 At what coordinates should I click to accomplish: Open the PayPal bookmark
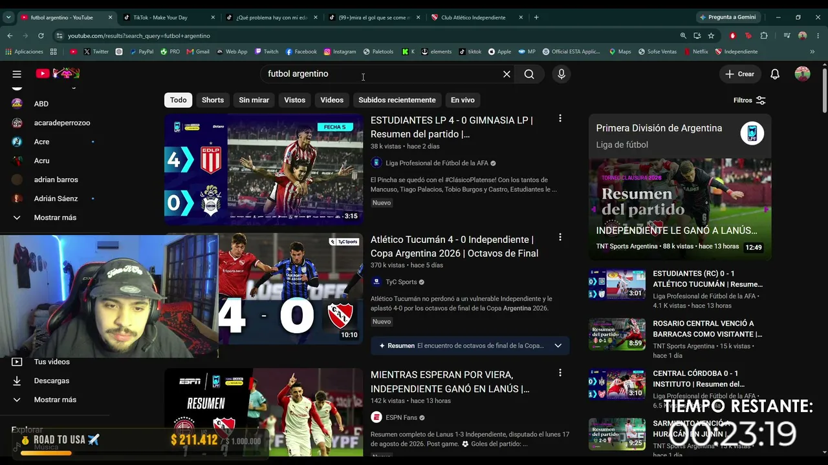140,52
